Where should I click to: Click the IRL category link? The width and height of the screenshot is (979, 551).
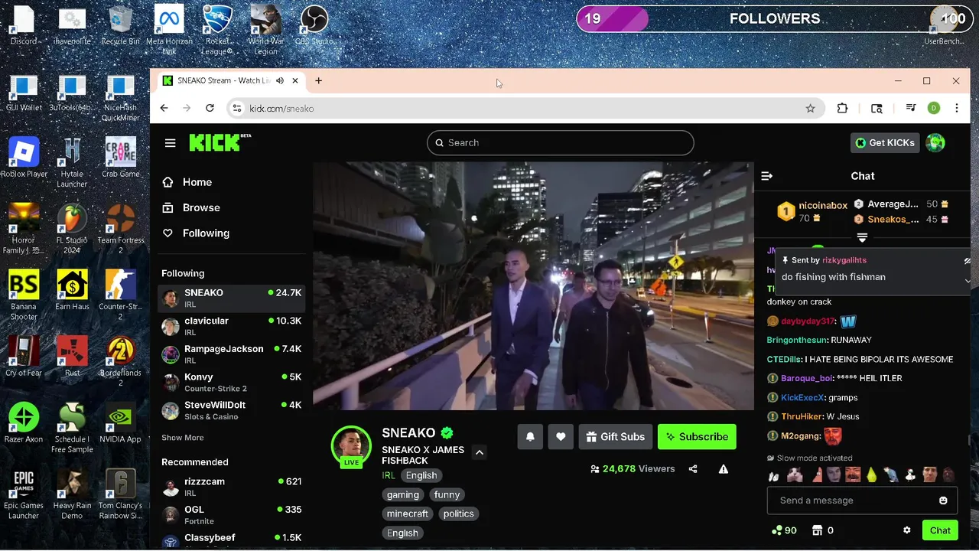(389, 475)
